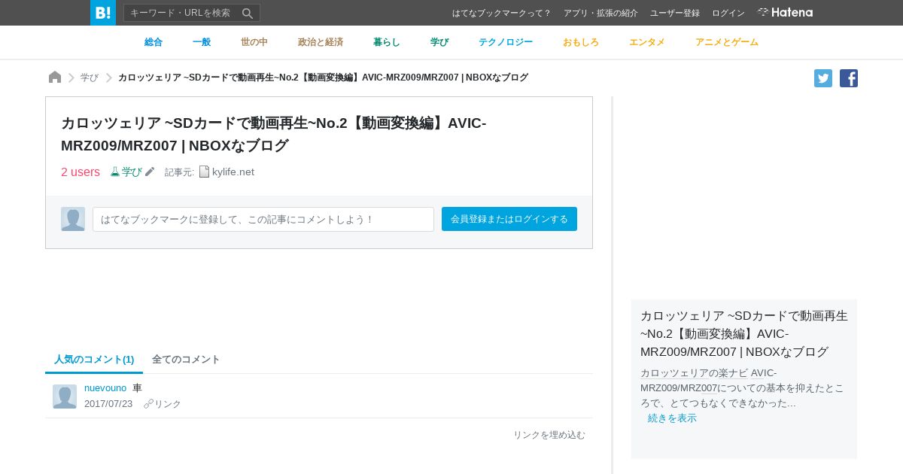Switch to 全てのコメント tab
Image resolution: width=903 pixels, height=474 pixels.
pos(186,360)
